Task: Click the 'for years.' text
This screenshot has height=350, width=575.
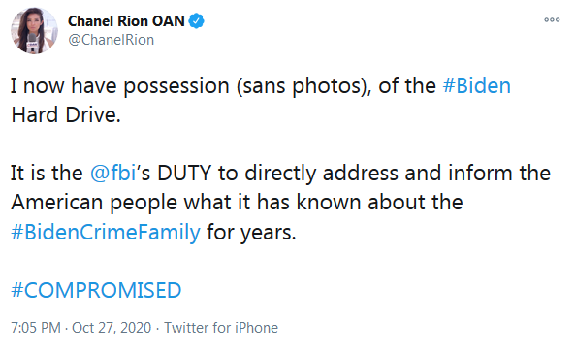Action: click(x=251, y=232)
